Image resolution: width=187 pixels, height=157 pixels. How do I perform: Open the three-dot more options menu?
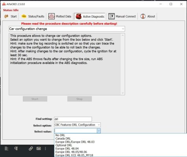(x=45, y=148)
